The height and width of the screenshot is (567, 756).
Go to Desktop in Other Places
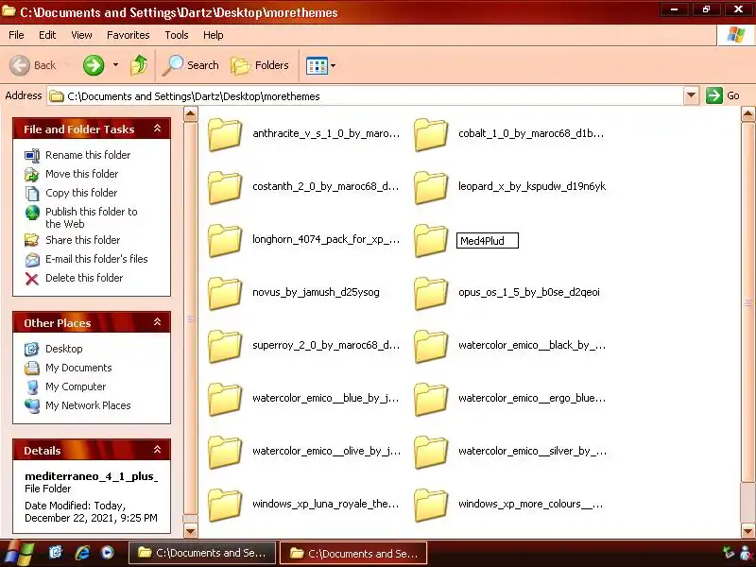(63, 349)
